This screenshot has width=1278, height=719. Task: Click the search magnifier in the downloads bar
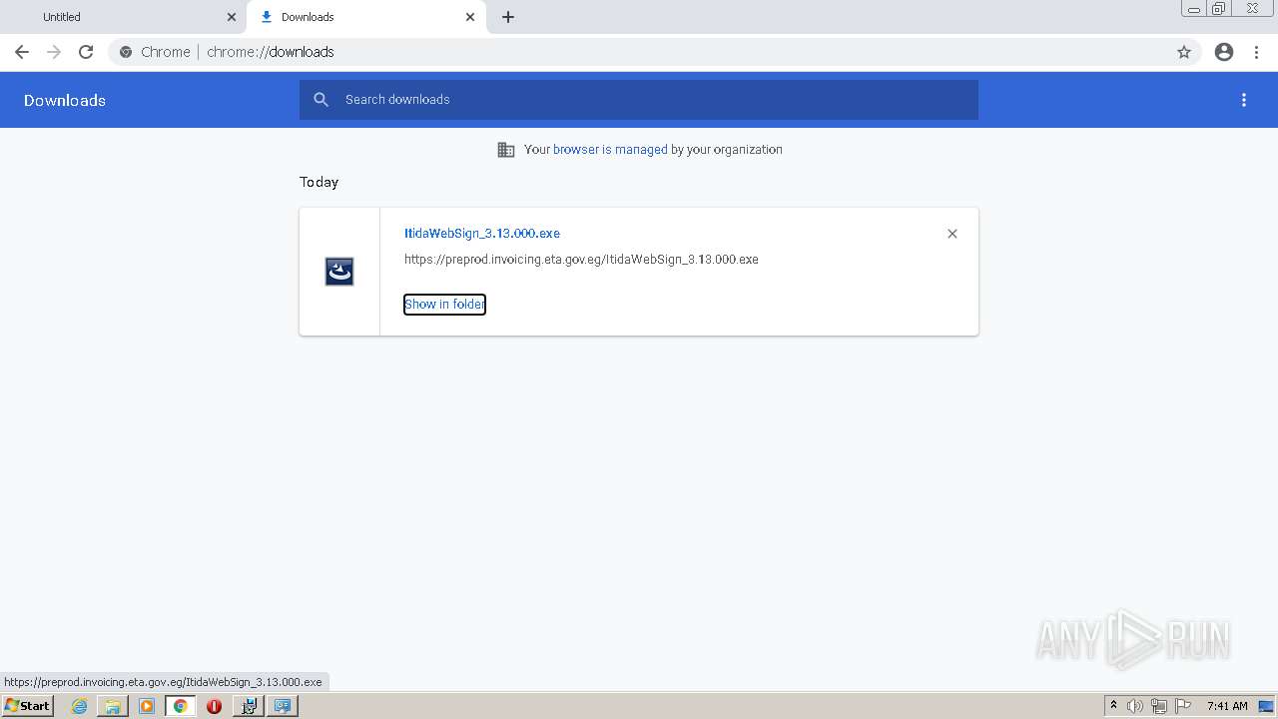tap(320, 100)
